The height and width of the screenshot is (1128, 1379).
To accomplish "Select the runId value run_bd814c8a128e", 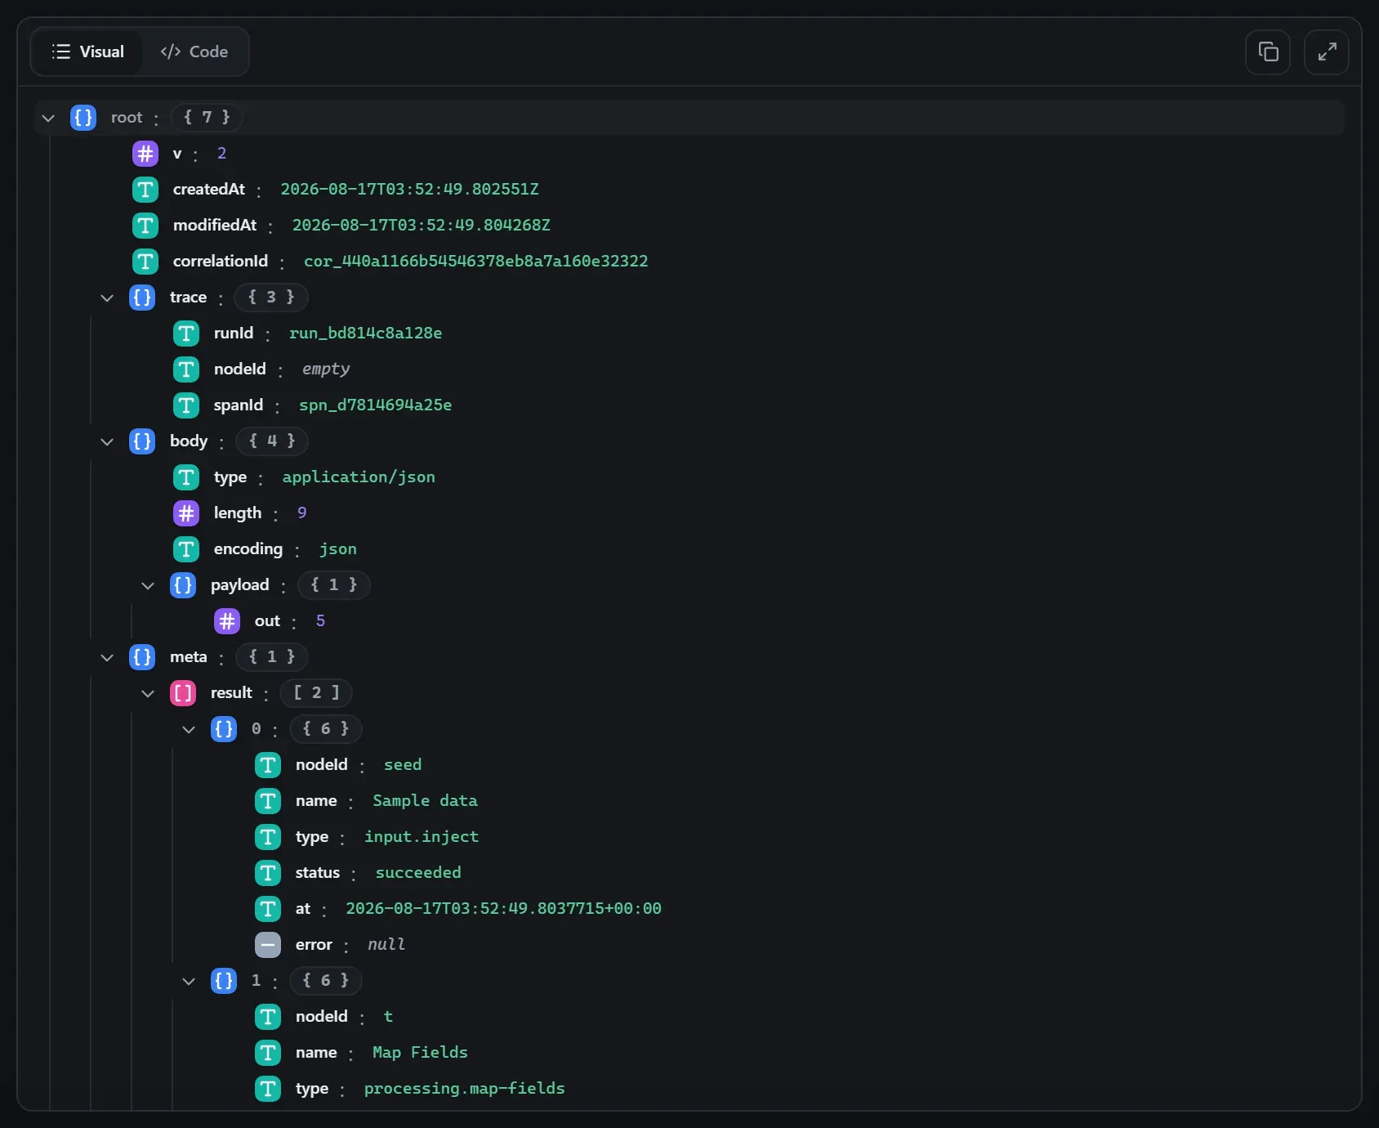I will click(x=366, y=333).
